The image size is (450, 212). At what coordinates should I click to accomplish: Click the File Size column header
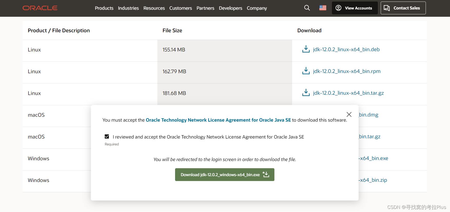[x=172, y=30]
